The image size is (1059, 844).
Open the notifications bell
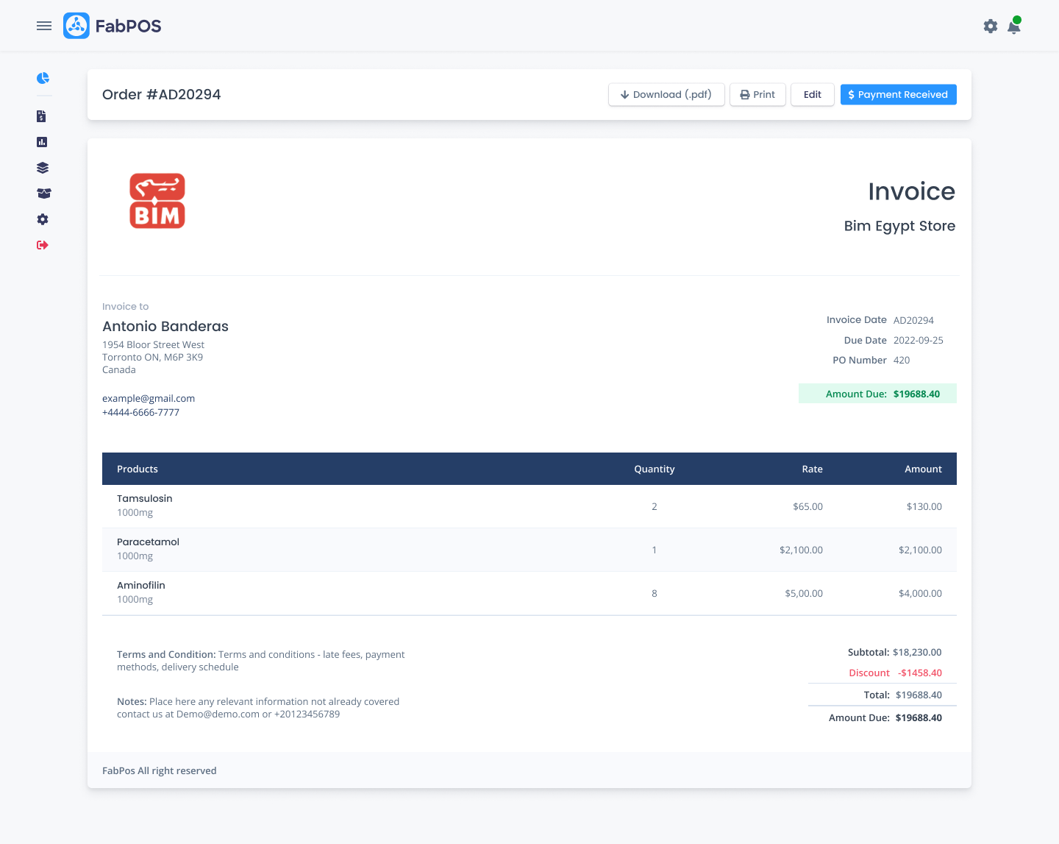(1014, 26)
